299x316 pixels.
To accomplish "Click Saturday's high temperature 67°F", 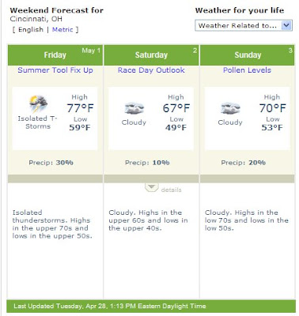I will click(176, 108).
